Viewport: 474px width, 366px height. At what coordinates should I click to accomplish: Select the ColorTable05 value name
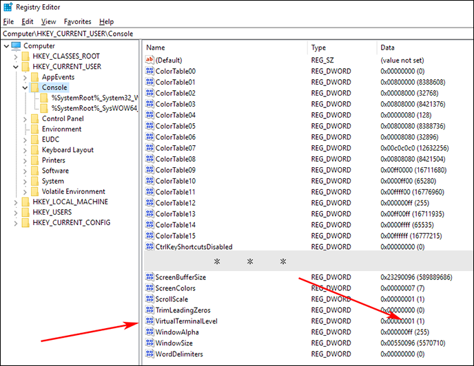[x=175, y=126]
